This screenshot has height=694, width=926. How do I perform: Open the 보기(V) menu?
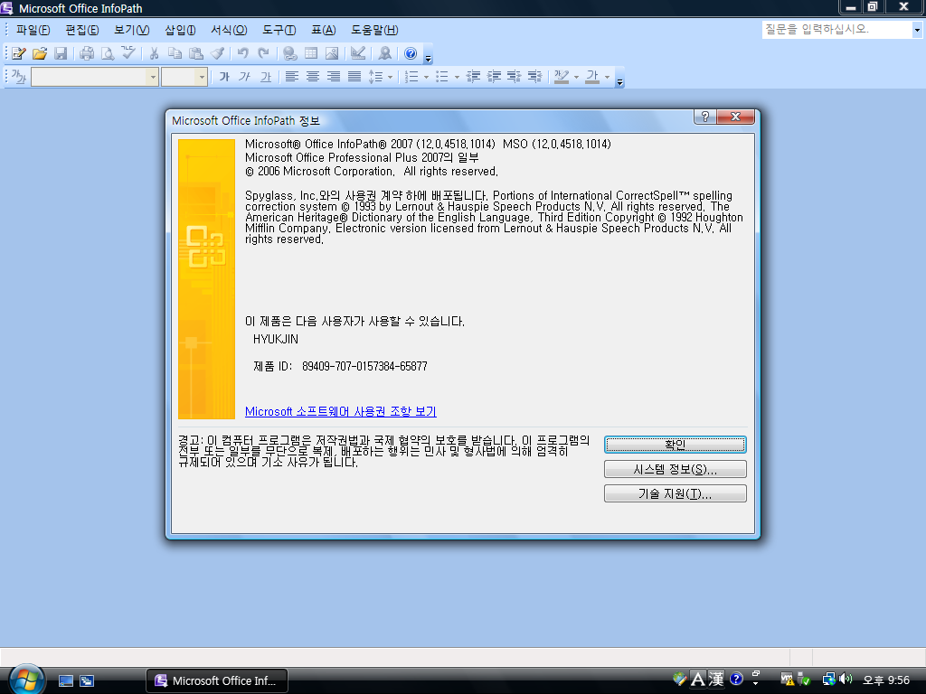(x=132, y=30)
